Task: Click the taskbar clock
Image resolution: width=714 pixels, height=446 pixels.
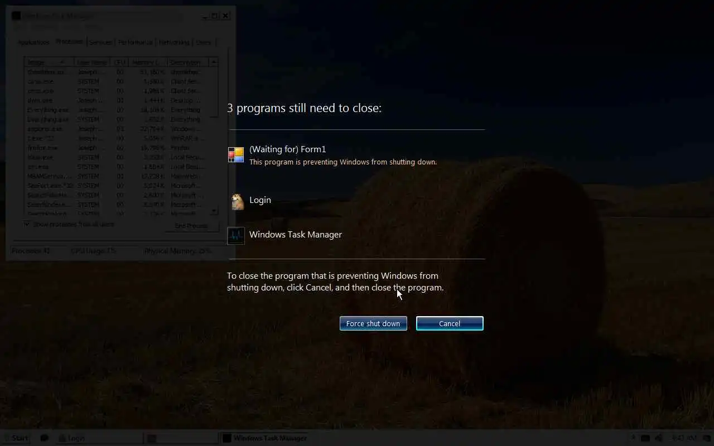Action: point(683,438)
